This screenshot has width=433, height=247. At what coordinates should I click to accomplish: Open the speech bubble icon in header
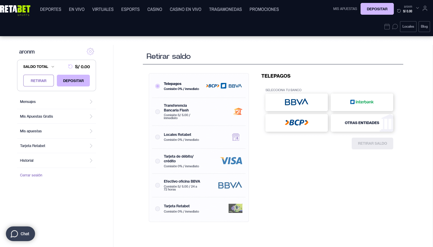coord(395,26)
